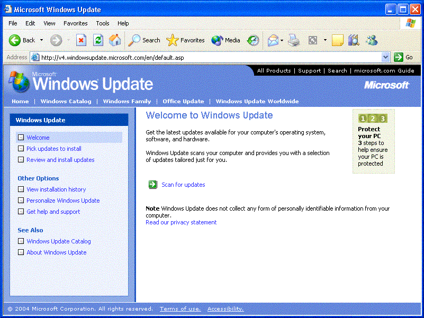This screenshot has height=318, width=424.
Task: Open Windows Update Catalog link
Action: pos(59,241)
